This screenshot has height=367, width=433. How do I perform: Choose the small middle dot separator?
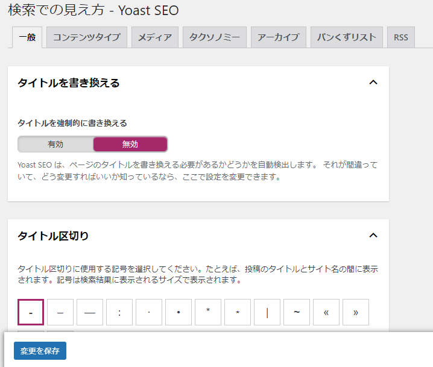(x=149, y=312)
